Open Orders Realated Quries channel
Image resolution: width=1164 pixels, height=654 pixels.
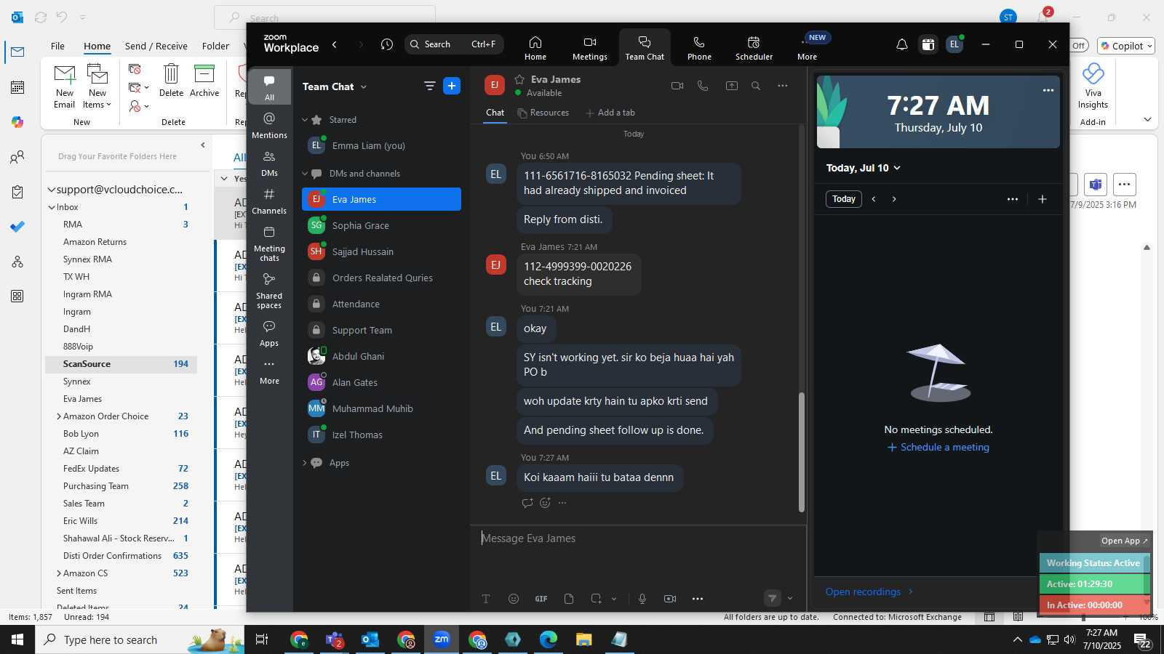[x=381, y=278]
